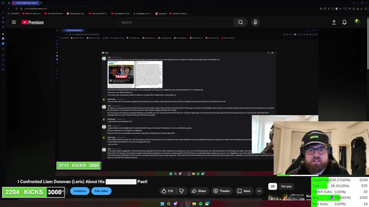Add page to bookmarks with heart icon
The image size is (369, 207).
(344, 9)
